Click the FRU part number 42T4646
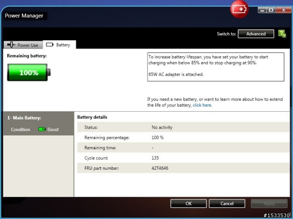Viewport: 293px width, 219px height. point(160,168)
